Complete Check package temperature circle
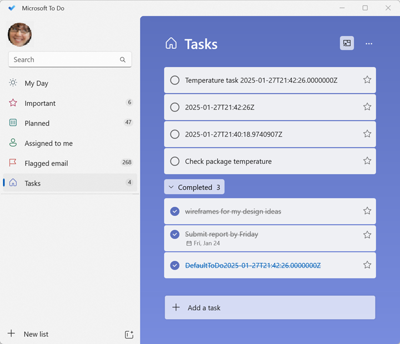This screenshot has height=344, width=400. [x=175, y=161]
